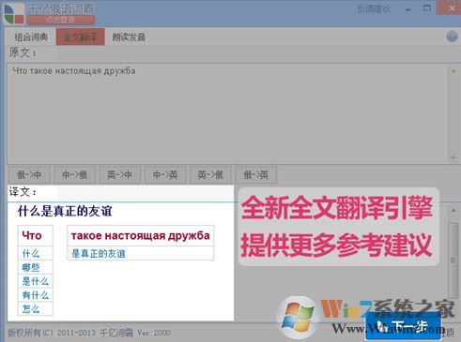Click the source text scrollbar down arrow
The image size is (461, 342).
[453, 157]
